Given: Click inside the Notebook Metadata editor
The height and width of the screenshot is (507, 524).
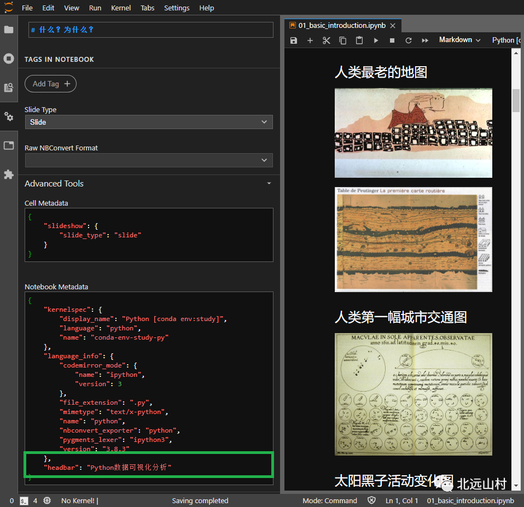Looking at the screenshot, I should tap(149, 388).
